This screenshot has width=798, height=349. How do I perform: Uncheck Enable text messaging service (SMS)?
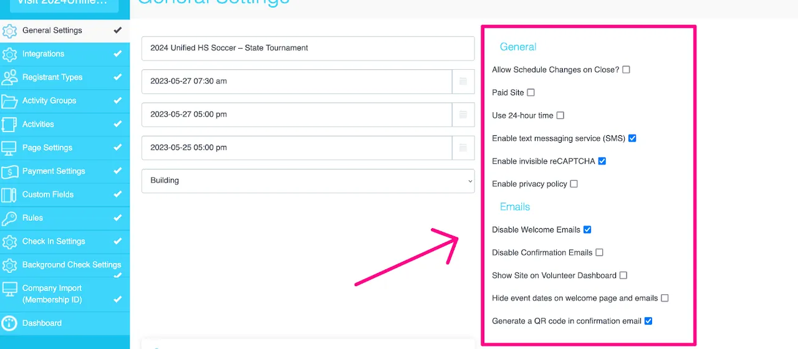[x=632, y=138]
